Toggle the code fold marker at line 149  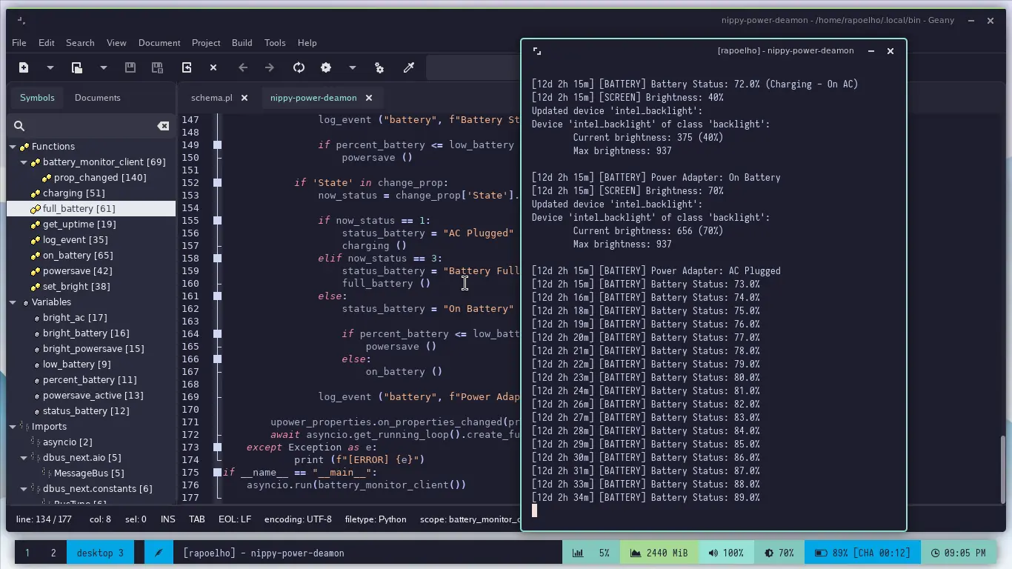click(x=217, y=145)
